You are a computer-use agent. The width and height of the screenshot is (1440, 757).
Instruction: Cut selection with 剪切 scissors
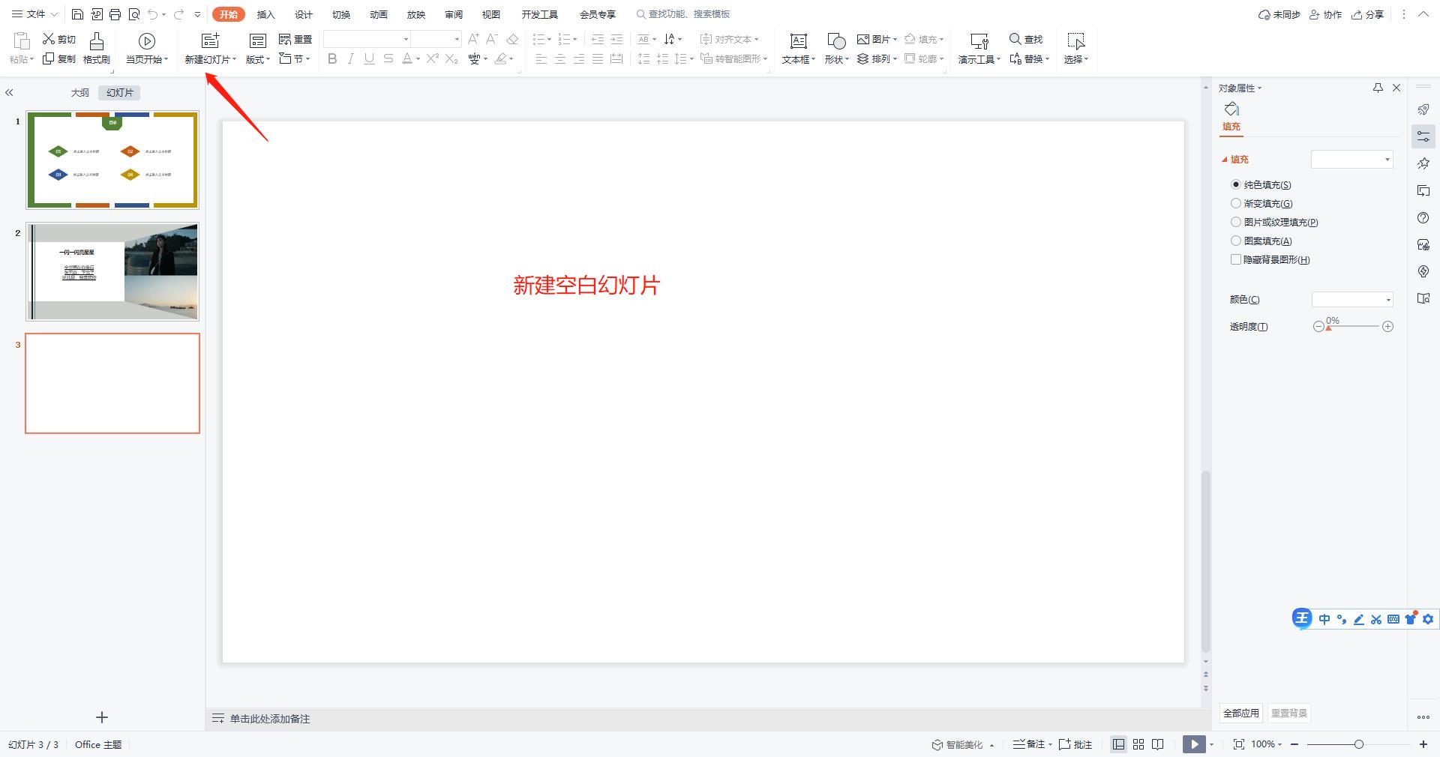coord(59,39)
